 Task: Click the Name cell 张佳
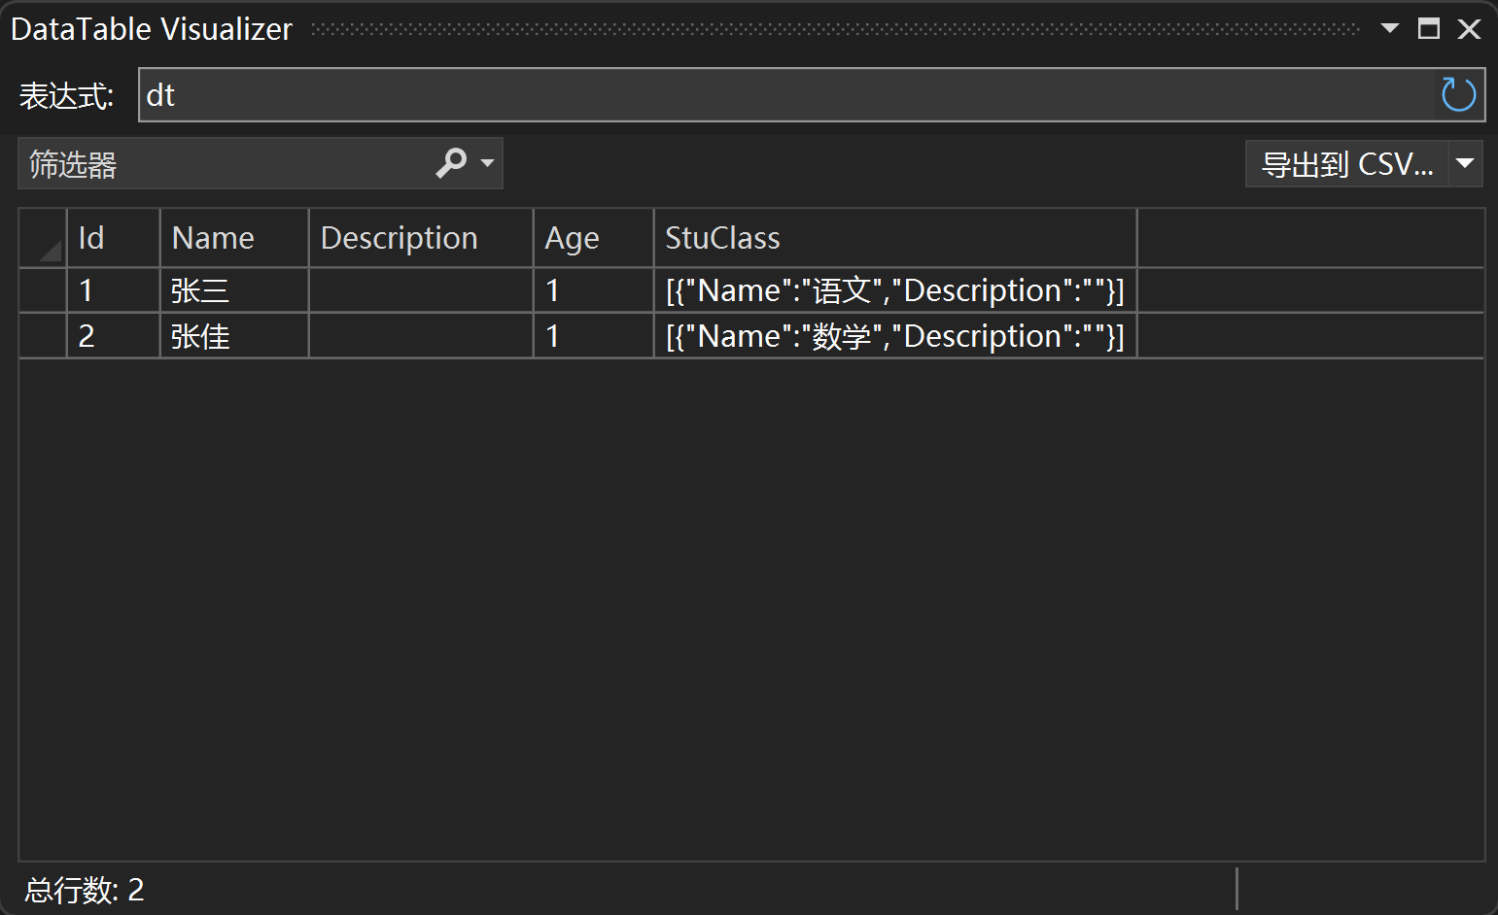[x=233, y=336]
